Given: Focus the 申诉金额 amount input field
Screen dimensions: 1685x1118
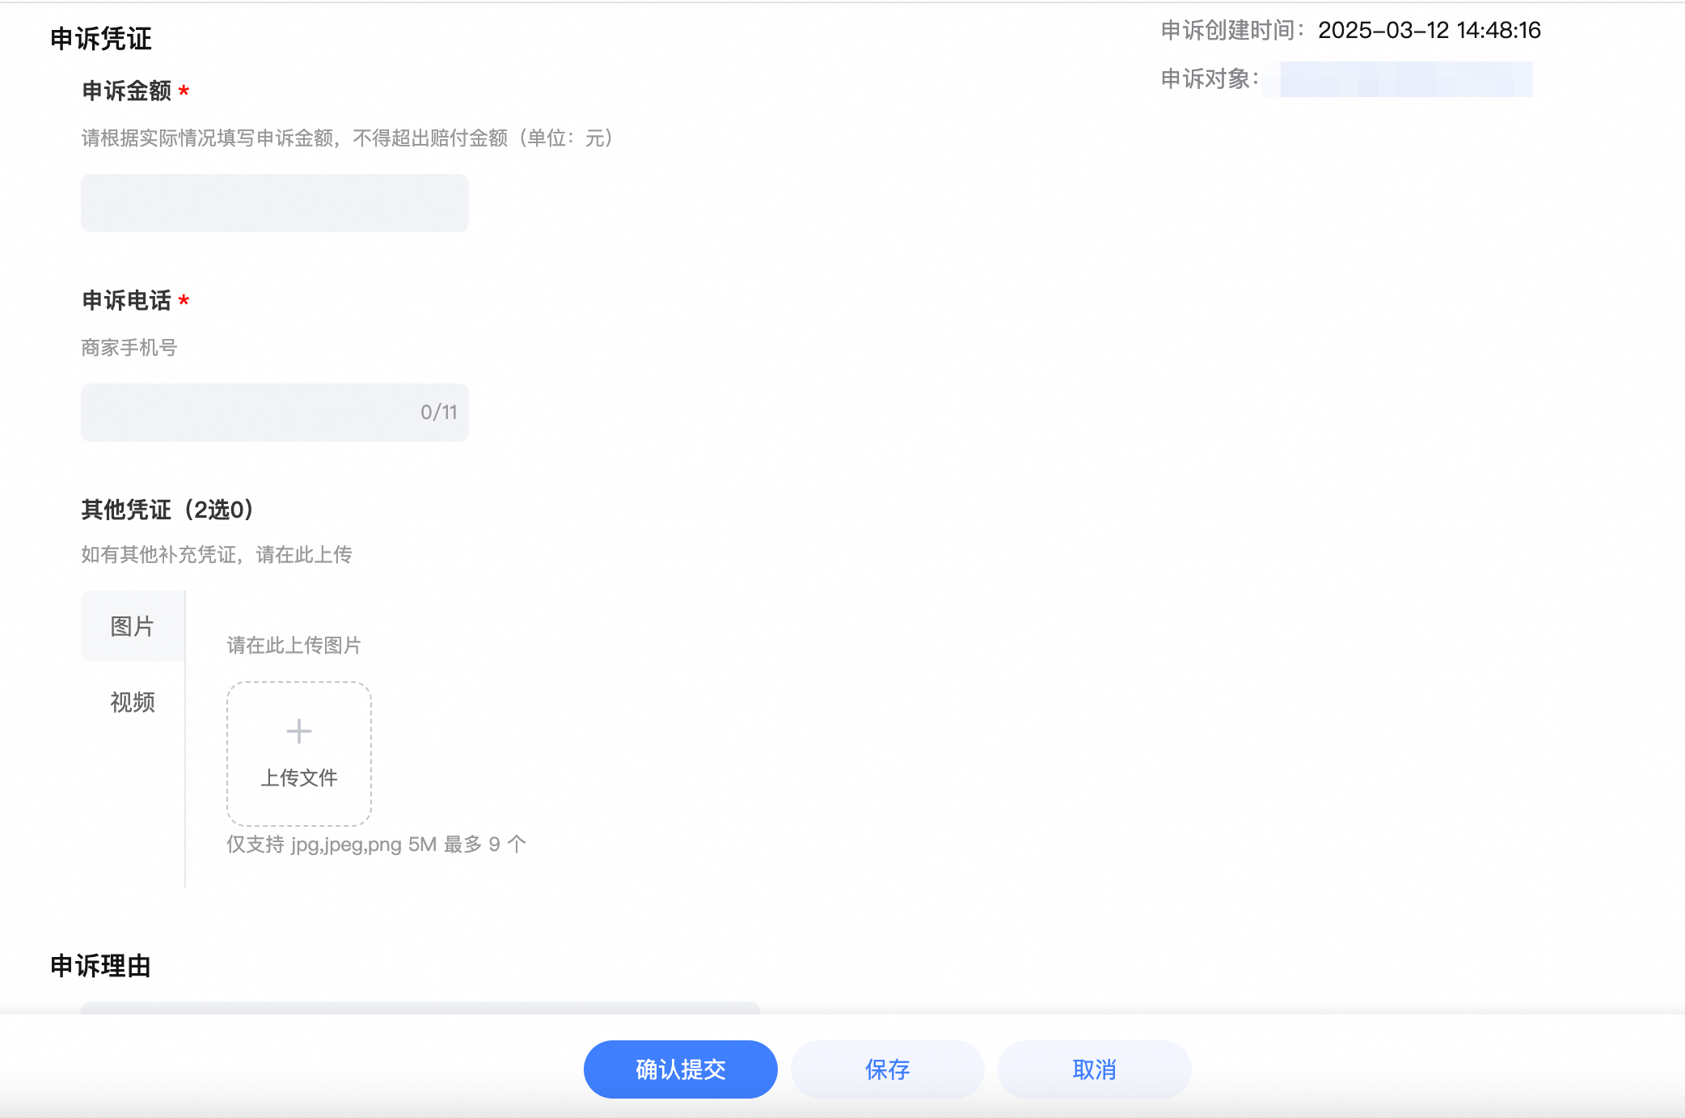Looking at the screenshot, I should click(x=274, y=202).
